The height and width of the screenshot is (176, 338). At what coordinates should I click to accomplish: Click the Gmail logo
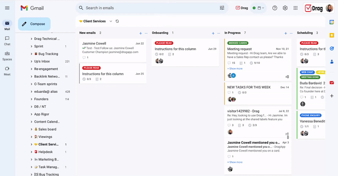pos(32,8)
